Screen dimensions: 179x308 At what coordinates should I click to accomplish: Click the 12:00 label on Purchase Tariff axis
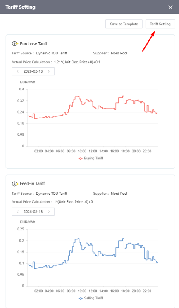pyautogui.click(x=93, y=151)
